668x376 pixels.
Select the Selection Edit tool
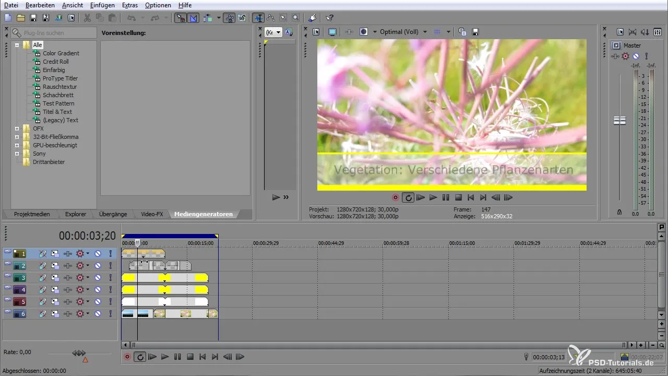(x=283, y=18)
